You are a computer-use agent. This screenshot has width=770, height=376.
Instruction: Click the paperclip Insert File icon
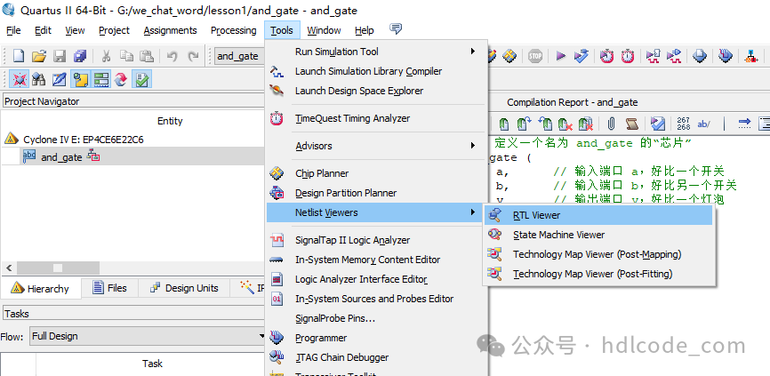612,124
